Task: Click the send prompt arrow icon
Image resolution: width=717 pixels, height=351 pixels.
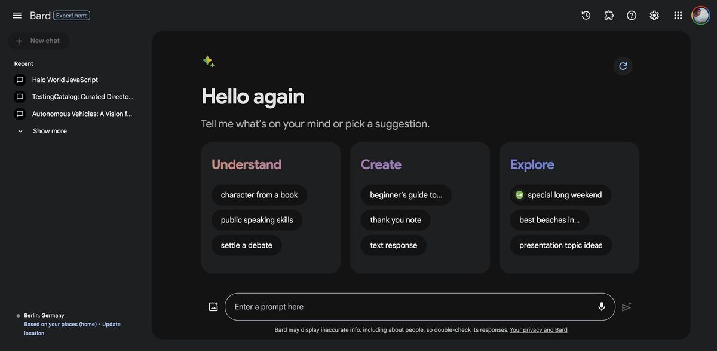Action: click(x=626, y=307)
